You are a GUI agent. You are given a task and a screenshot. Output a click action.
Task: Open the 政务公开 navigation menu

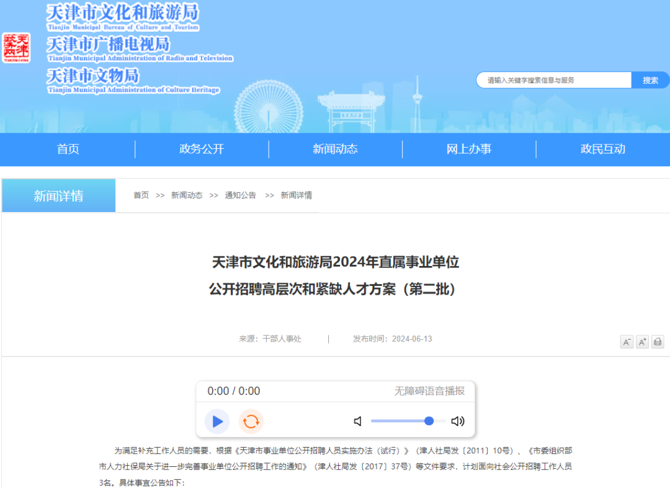coord(201,149)
